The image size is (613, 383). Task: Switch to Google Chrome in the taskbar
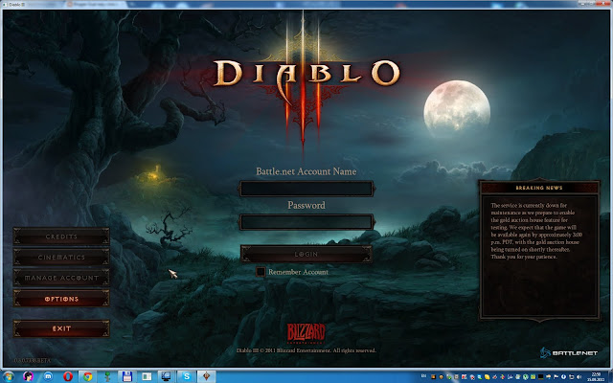87,376
